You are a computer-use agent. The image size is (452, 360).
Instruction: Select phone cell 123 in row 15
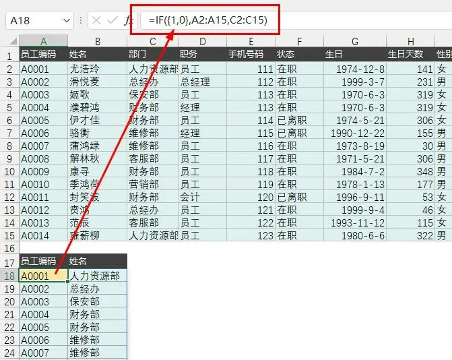tap(251, 235)
